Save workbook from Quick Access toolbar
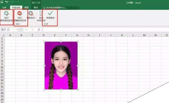 pyautogui.click(x=2, y=2)
